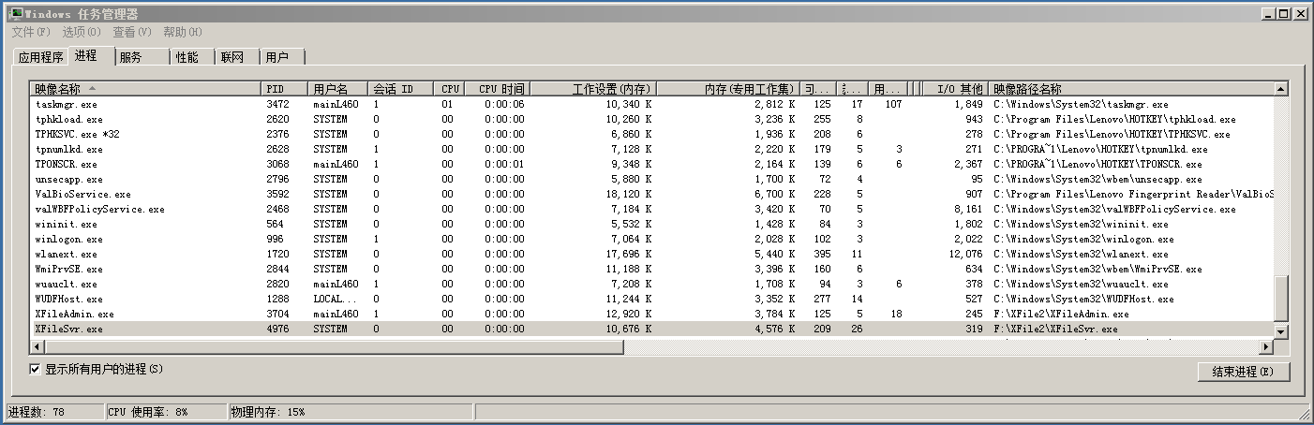Image resolution: width=1314 pixels, height=425 pixels.
Task: Sort the list by PID column header
Action: pyautogui.click(x=285, y=89)
